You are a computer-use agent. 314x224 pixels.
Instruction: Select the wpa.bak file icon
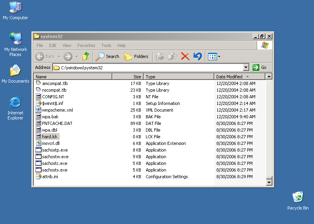pos(38,116)
